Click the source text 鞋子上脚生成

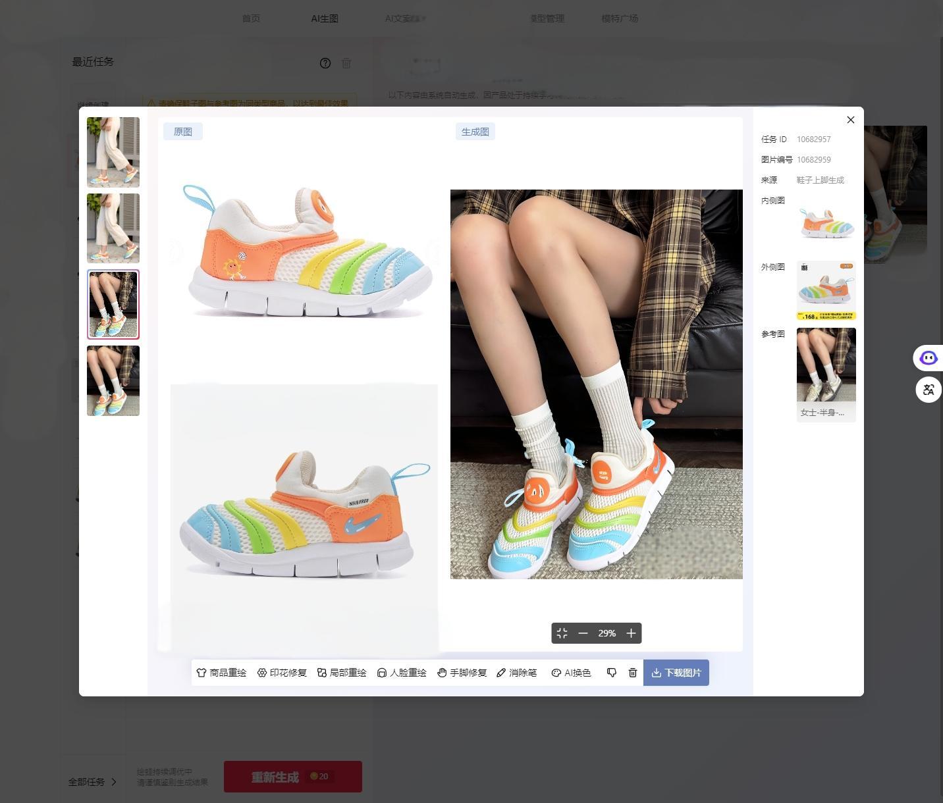[x=821, y=180]
